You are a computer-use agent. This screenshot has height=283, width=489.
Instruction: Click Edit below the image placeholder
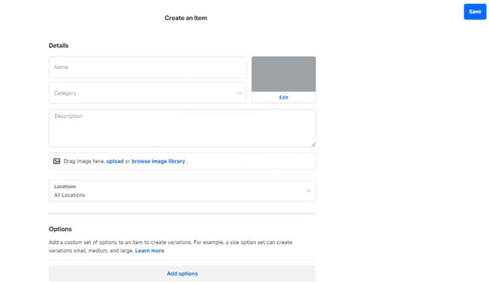(283, 98)
